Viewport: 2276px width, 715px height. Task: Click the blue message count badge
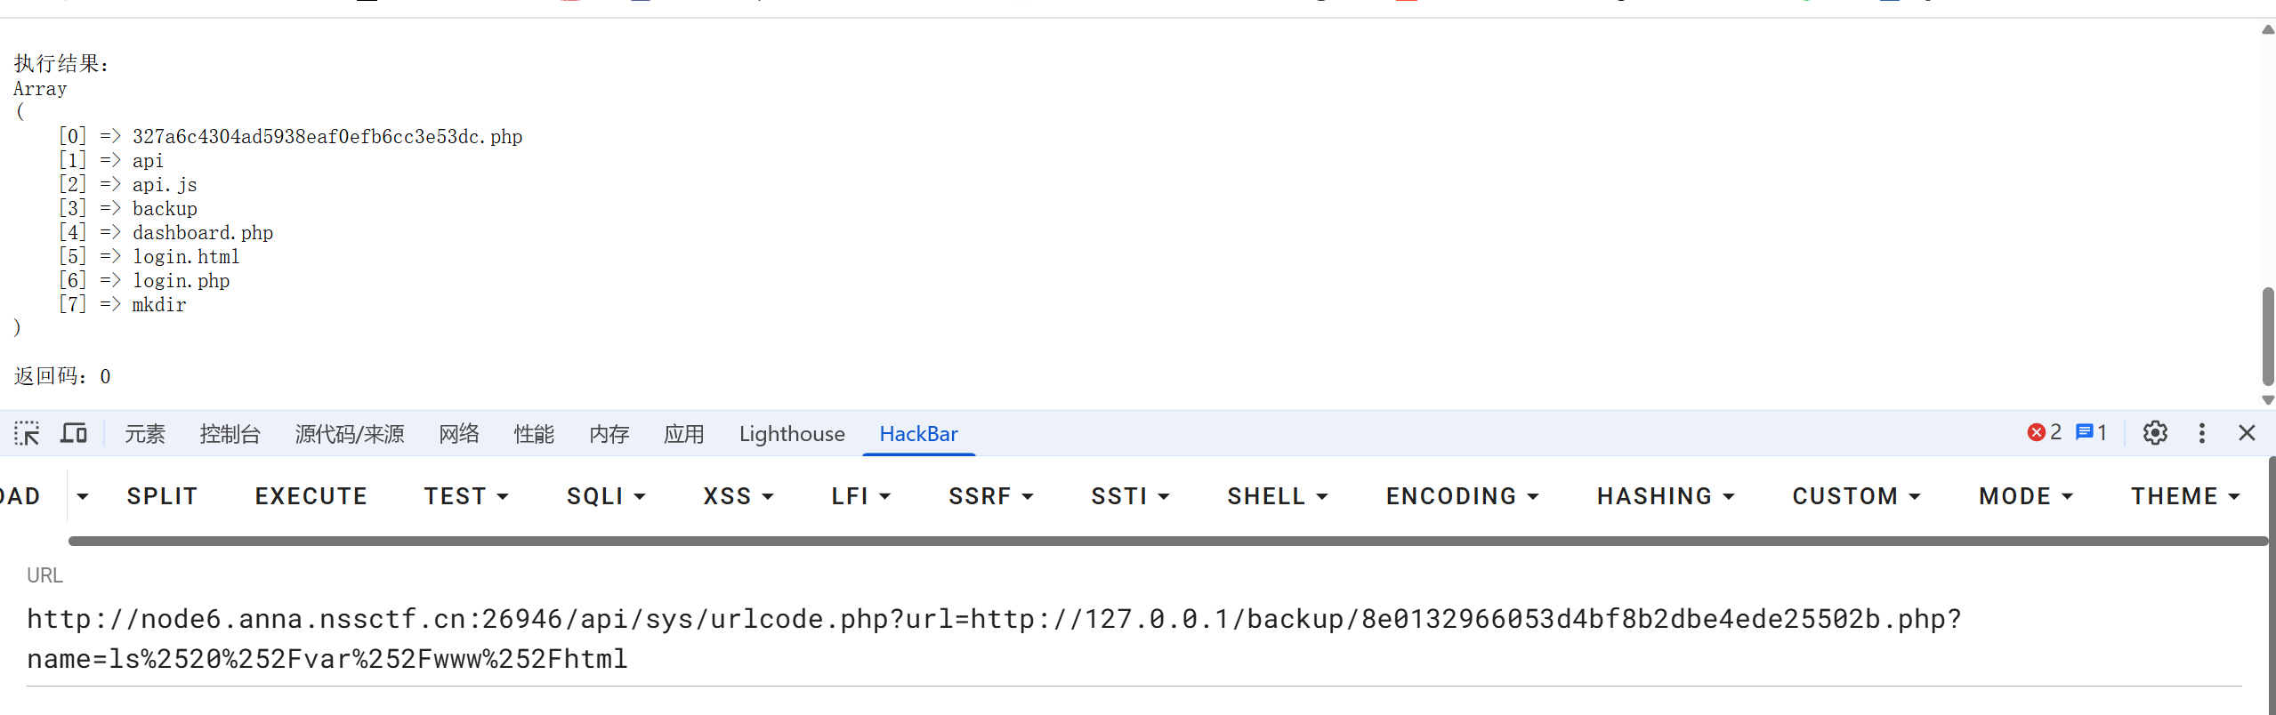pyautogui.click(x=2091, y=433)
